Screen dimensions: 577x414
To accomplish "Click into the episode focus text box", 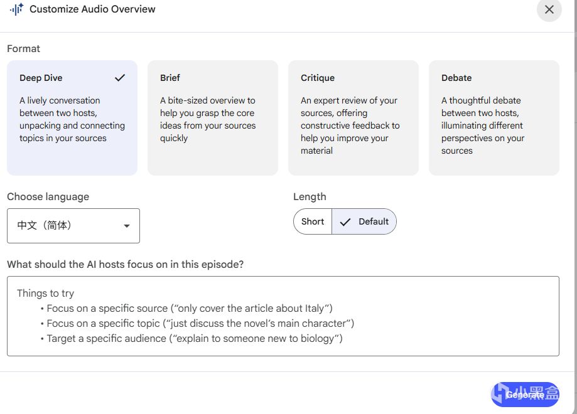I will coord(283,316).
